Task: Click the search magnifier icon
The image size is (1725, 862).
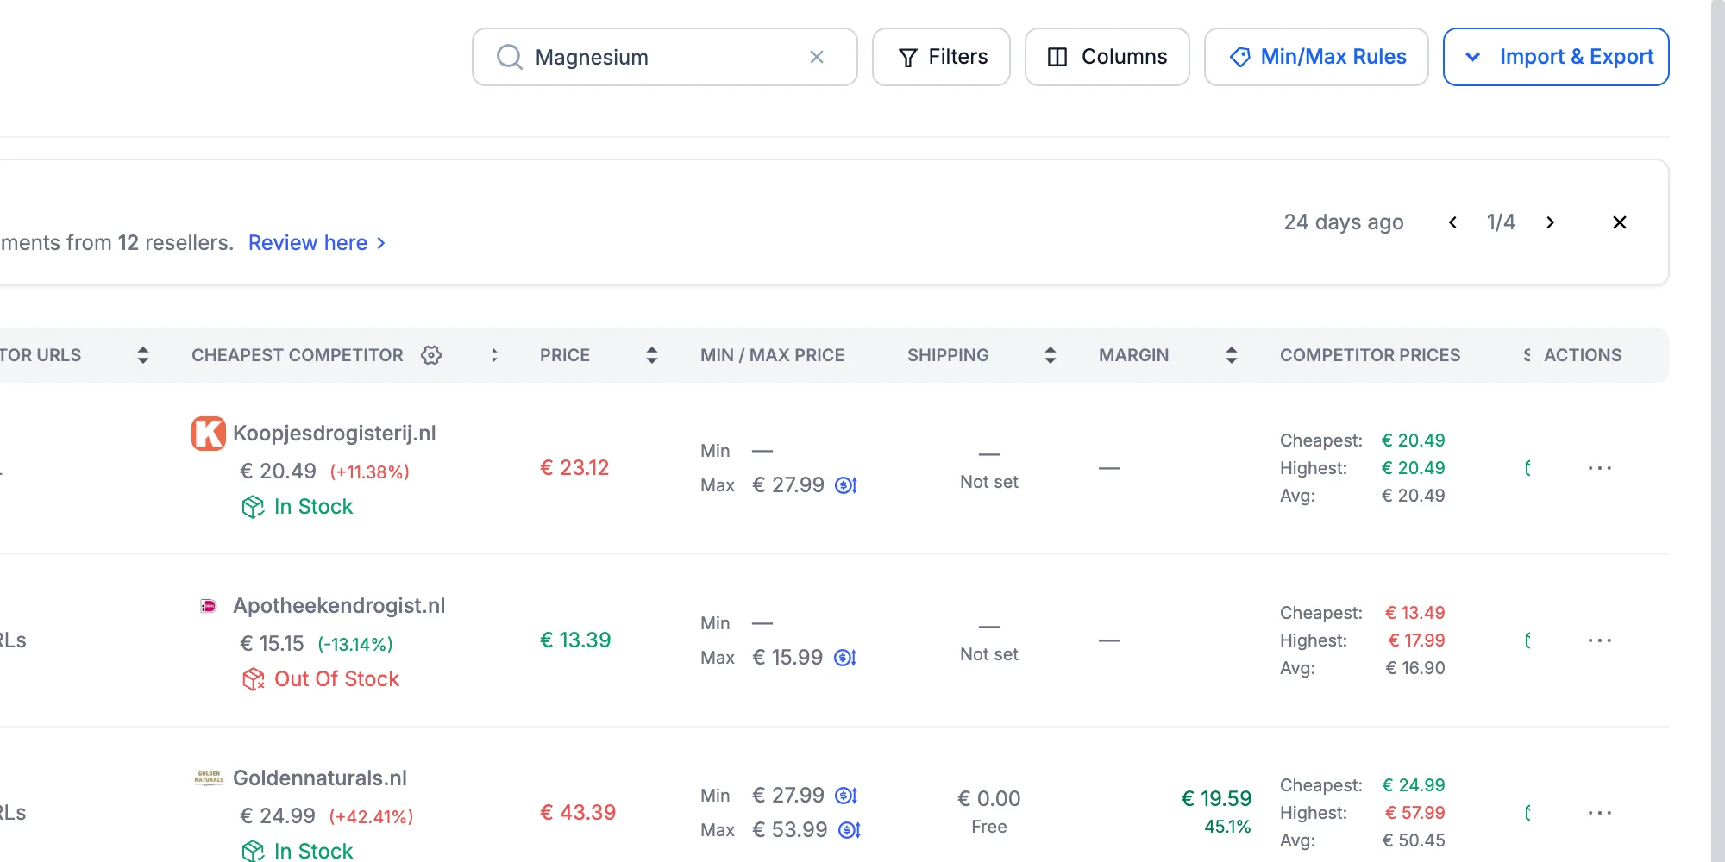Action: [510, 57]
